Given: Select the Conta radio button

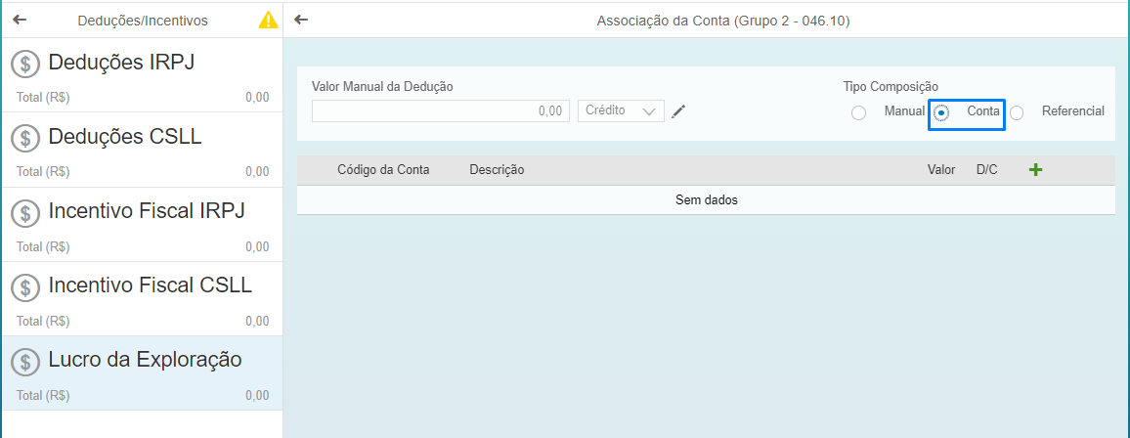Looking at the screenshot, I should pyautogui.click(x=942, y=113).
